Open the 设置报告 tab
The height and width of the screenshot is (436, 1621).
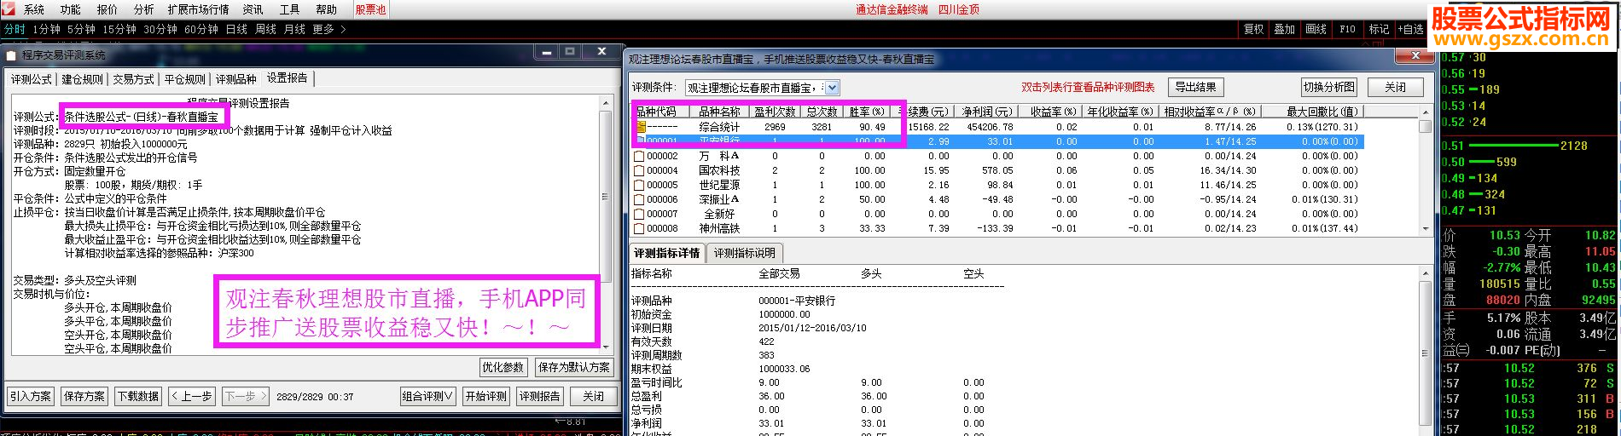[288, 77]
